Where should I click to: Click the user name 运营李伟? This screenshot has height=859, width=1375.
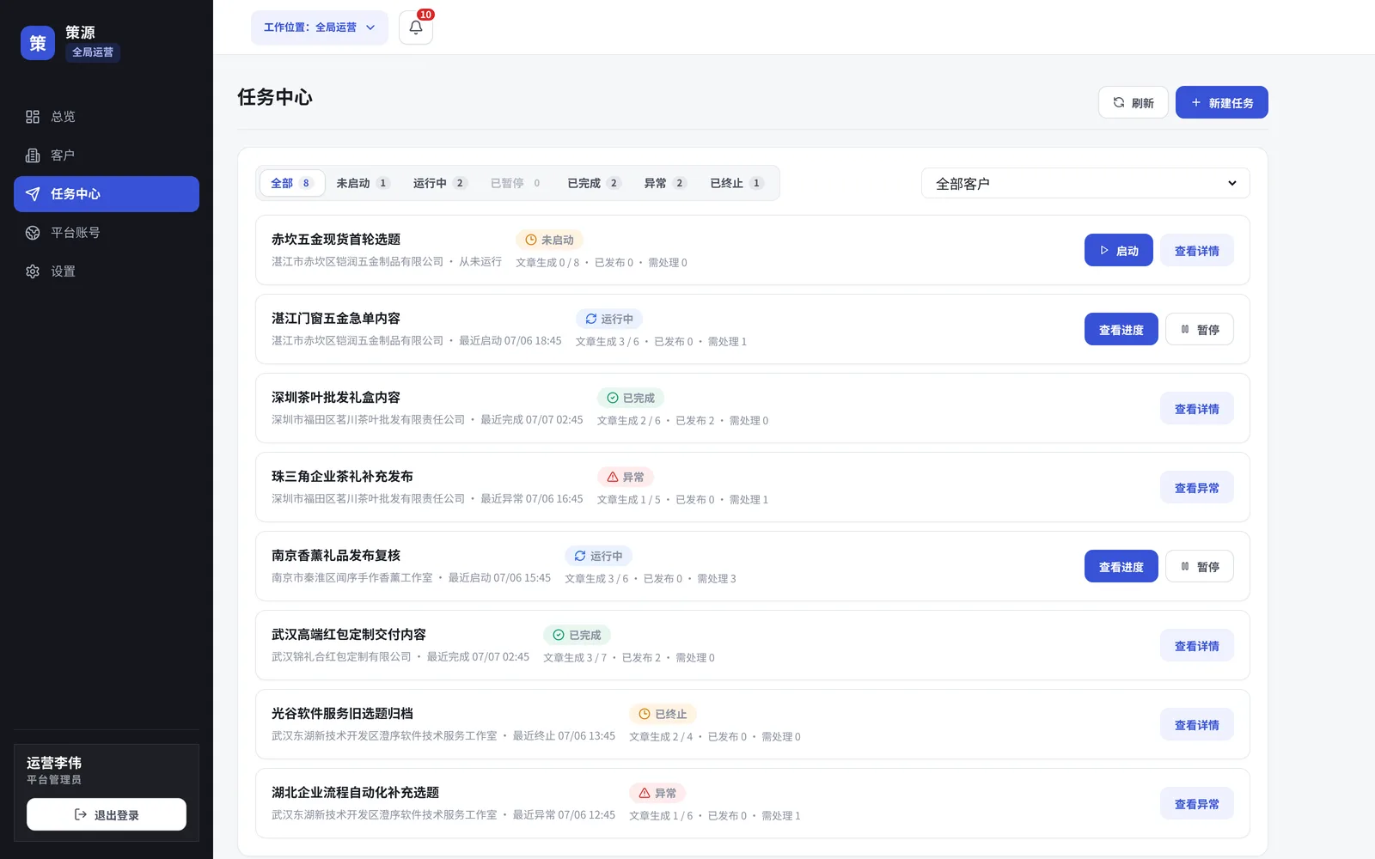54,763
